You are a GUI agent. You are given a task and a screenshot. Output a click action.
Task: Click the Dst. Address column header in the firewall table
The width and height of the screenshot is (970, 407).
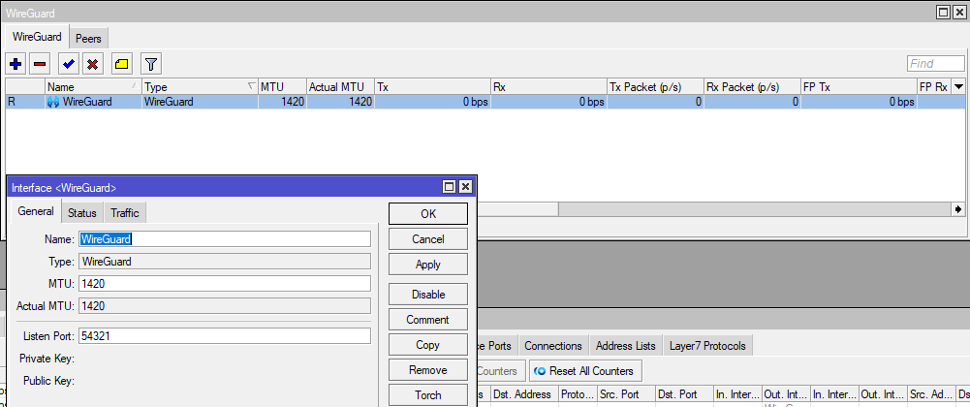pyautogui.click(x=523, y=394)
